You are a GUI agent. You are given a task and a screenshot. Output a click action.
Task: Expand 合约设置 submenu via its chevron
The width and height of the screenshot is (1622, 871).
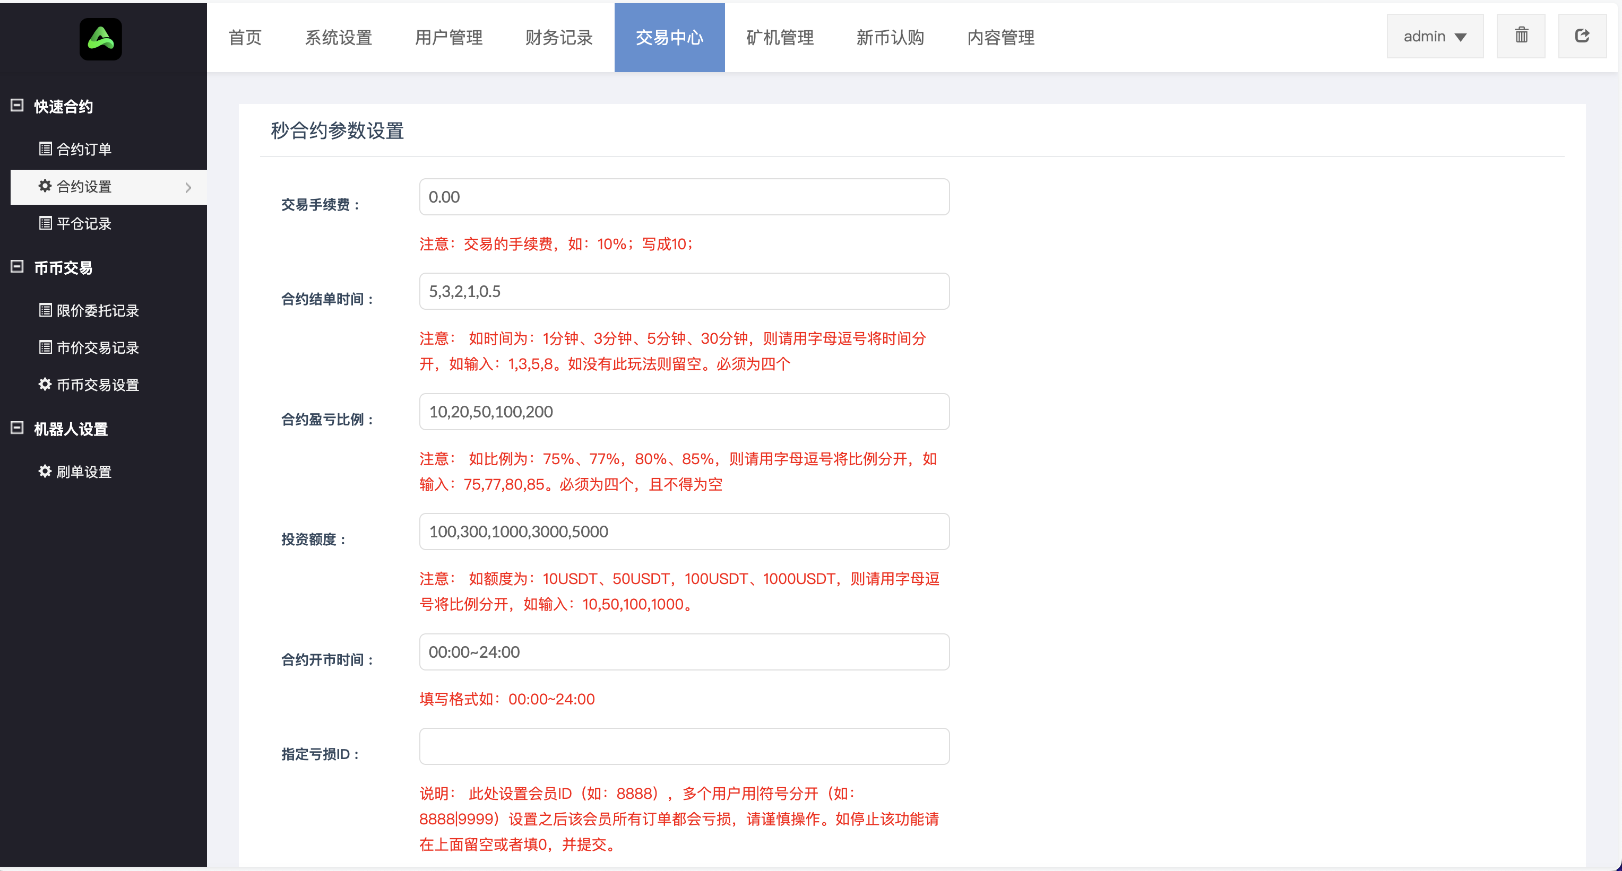188,187
